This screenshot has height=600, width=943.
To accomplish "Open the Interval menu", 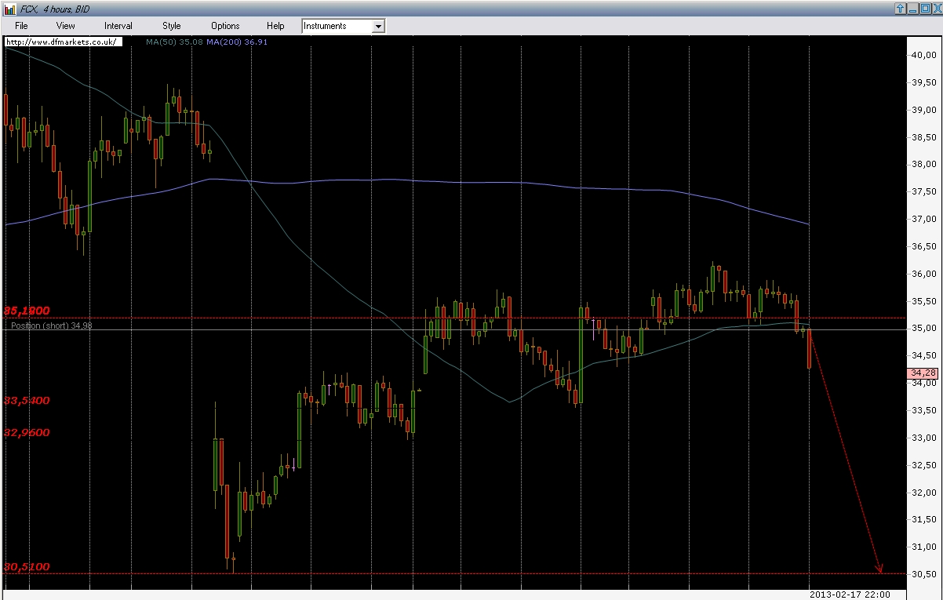I will 118,26.
